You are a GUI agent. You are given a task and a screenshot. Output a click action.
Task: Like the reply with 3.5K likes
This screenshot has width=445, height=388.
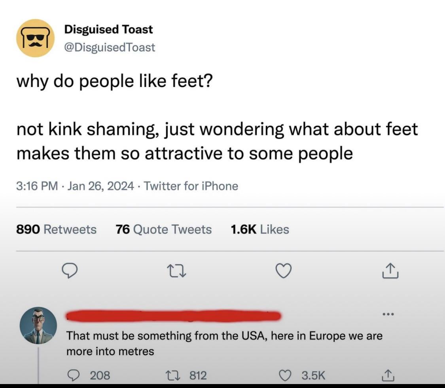(x=285, y=375)
